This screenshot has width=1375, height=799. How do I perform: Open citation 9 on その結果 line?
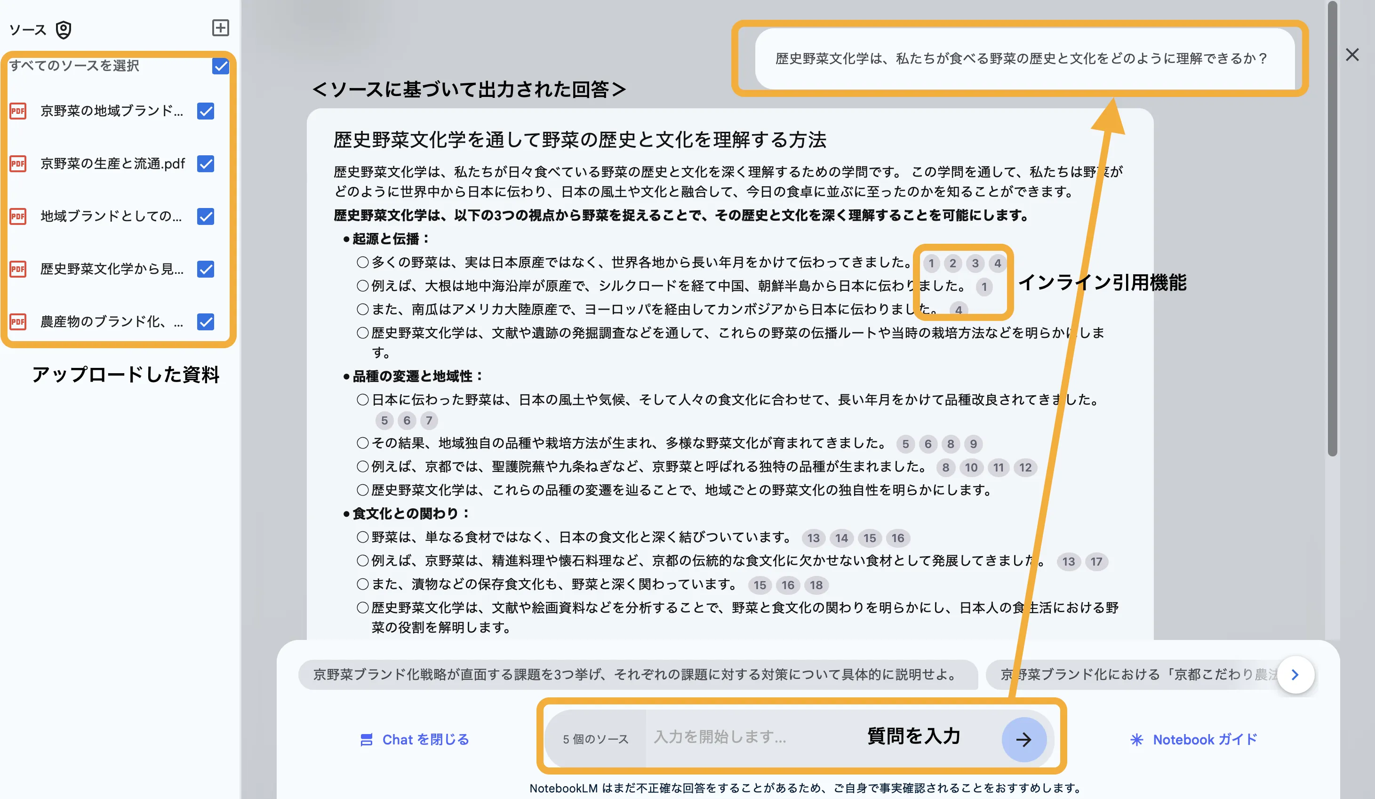tap(974, 444)
